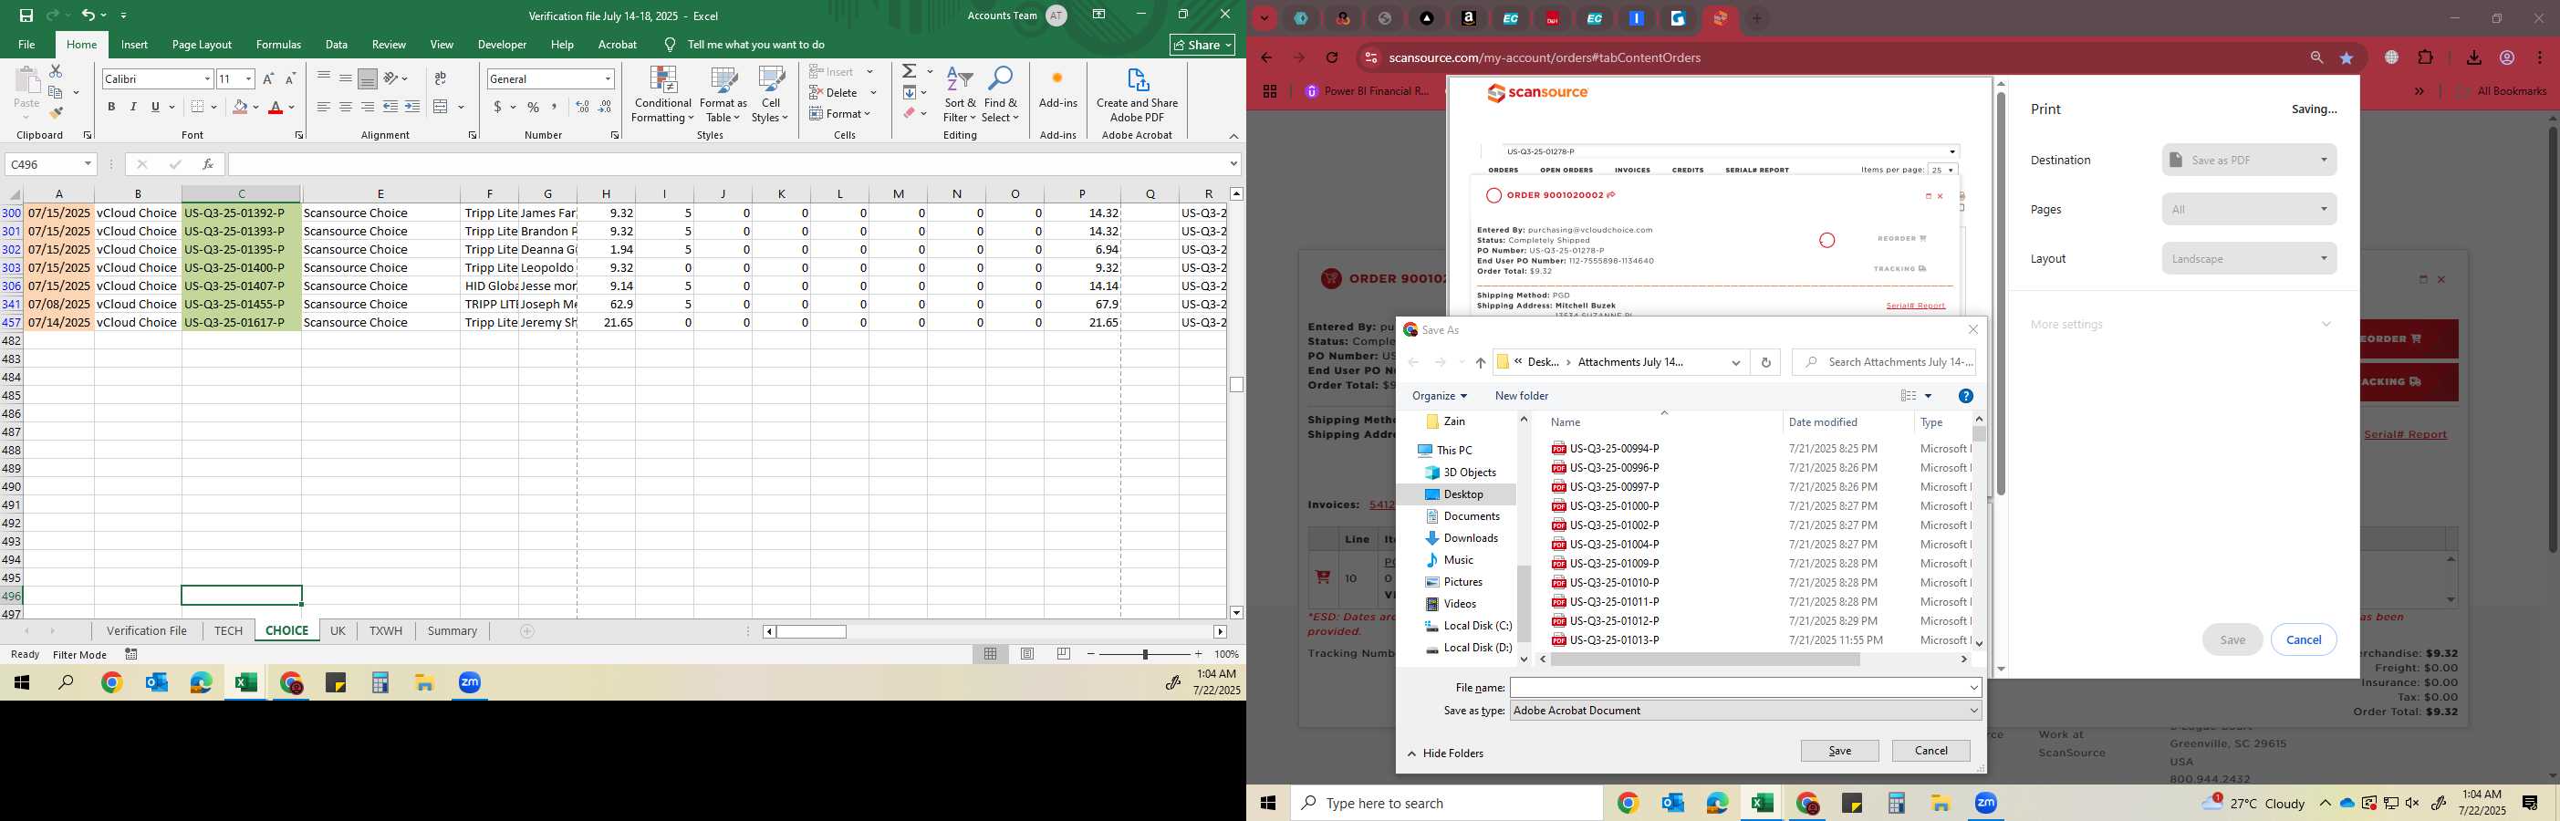Click Insert Function fx button
The height and width of the screenshot is (821, 2560).
[208, 164]
